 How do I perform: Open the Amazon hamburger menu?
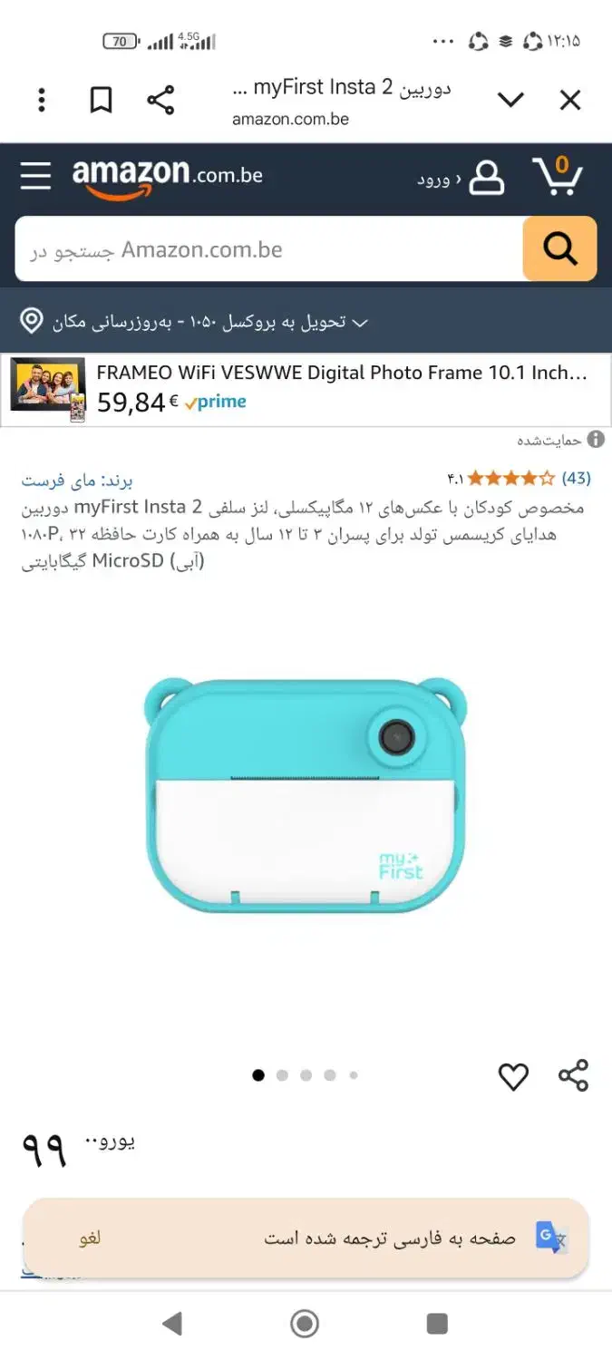click(35, 175)
